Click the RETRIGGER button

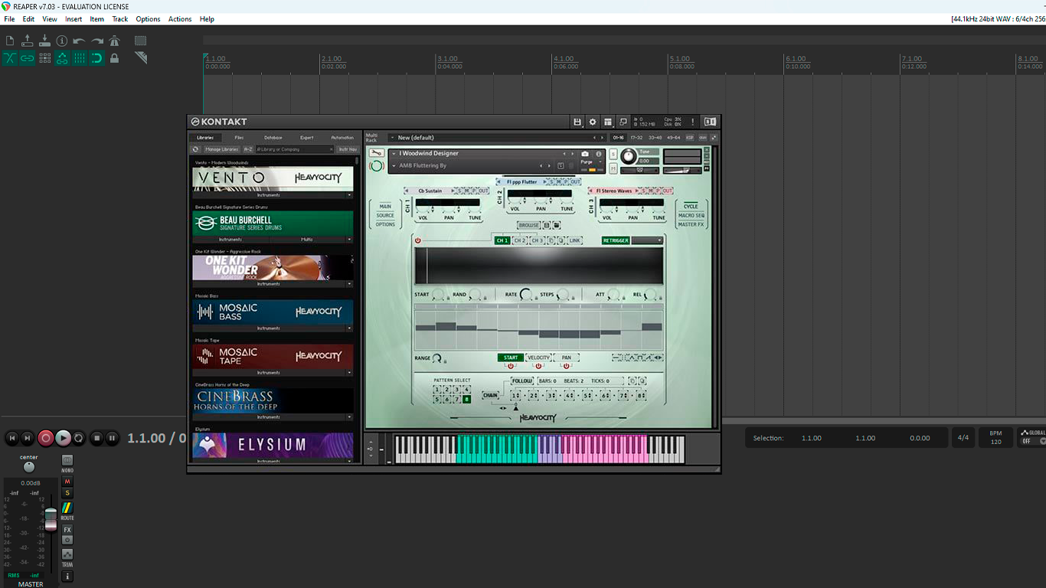click(616, 240)
